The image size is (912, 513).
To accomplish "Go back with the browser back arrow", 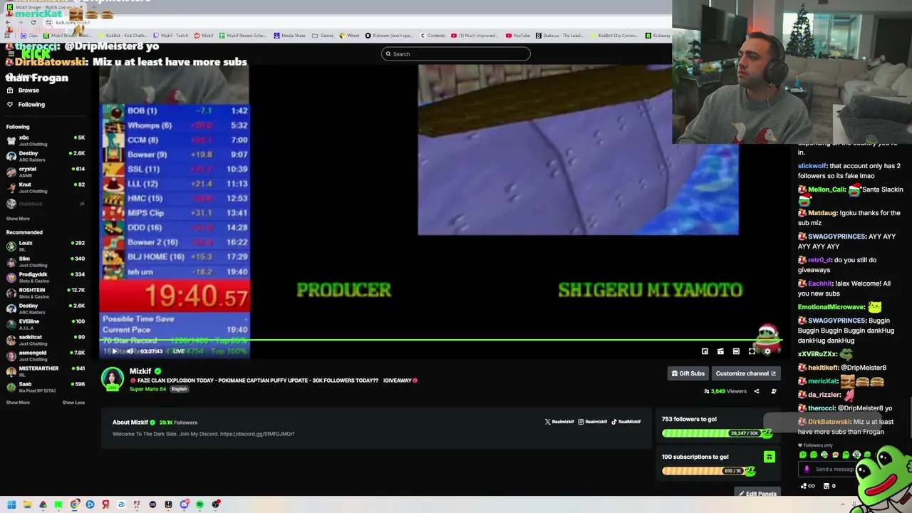I will click(x=8, y=23).
